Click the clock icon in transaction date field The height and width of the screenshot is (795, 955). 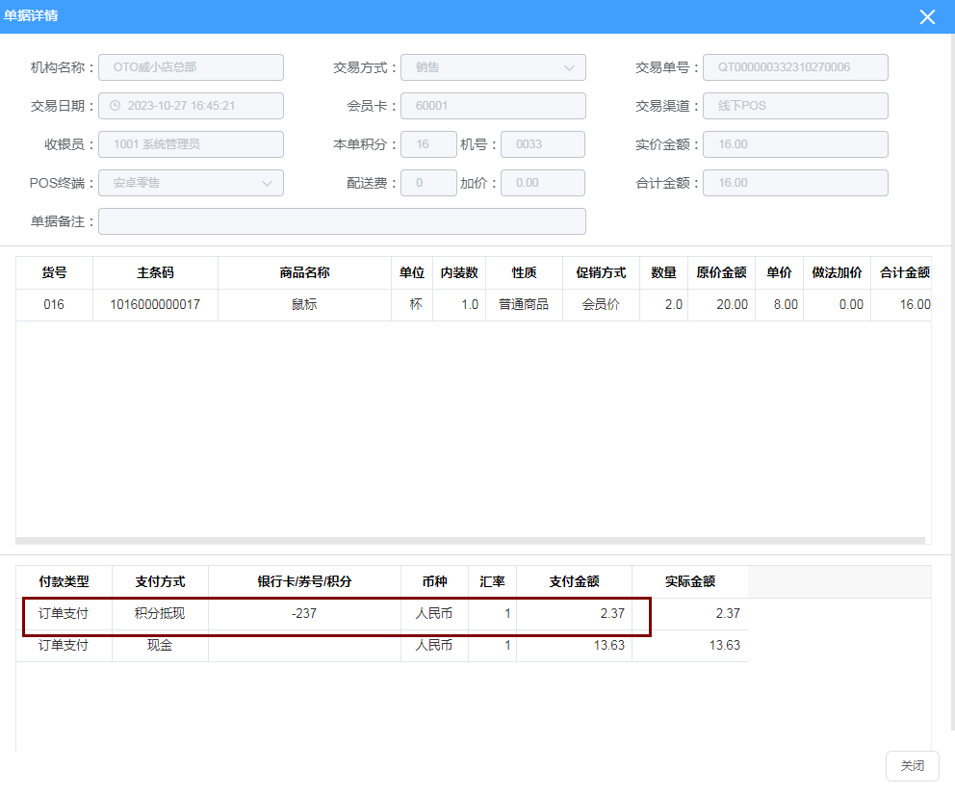pyautogui.click(x=115, y=106)
